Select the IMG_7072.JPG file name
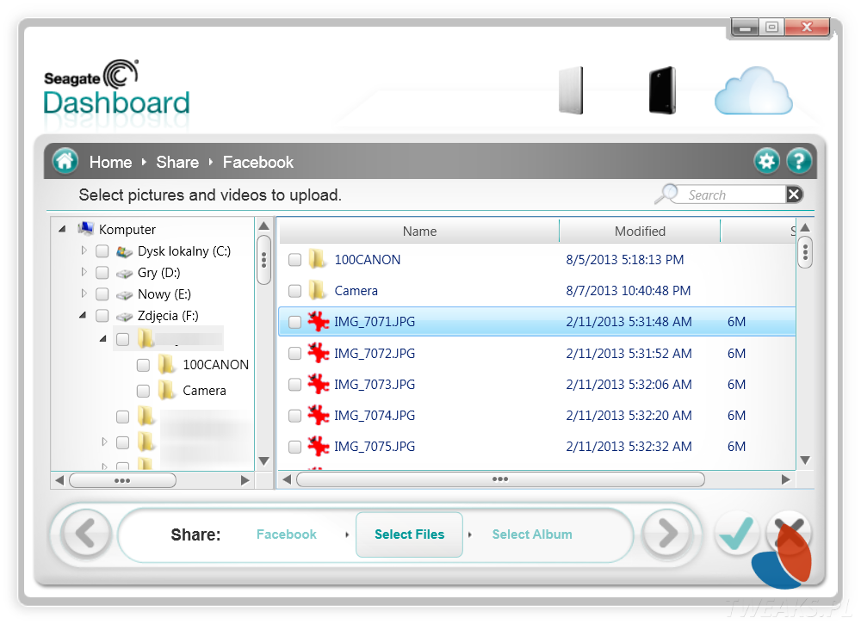The image size is (861, 624). [x=375, y=354]
